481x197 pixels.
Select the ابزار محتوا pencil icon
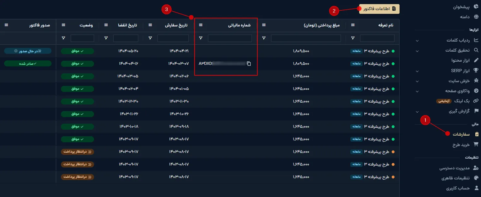pos(476,60)
